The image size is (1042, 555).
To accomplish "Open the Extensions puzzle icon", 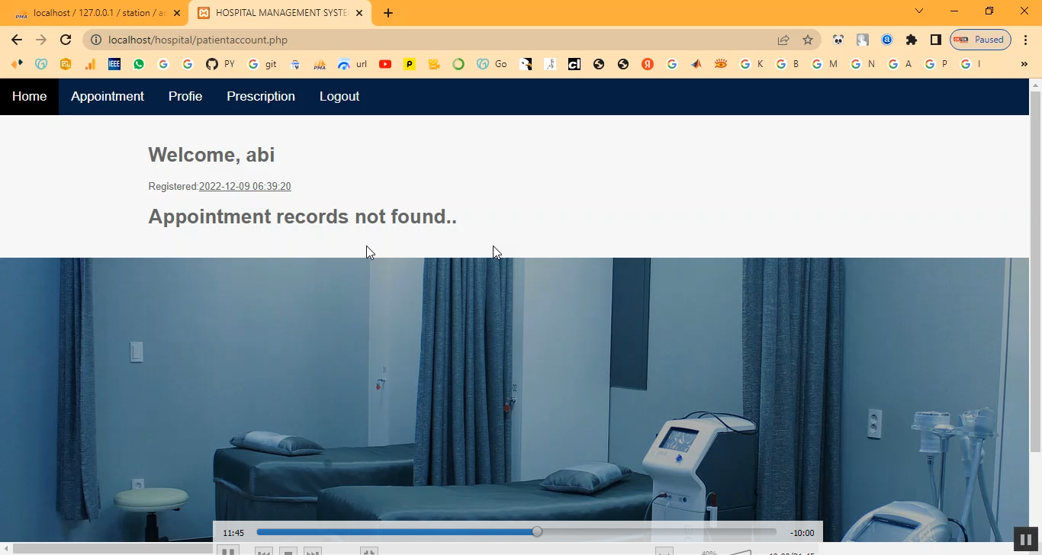I will point(912,40).
